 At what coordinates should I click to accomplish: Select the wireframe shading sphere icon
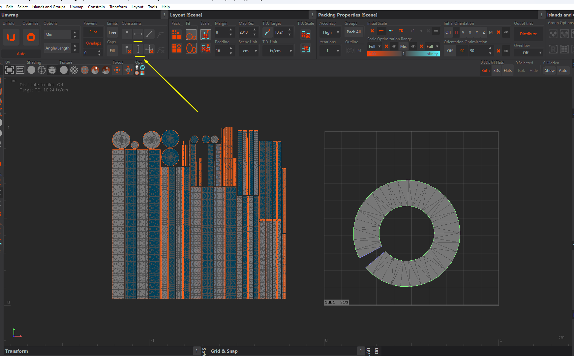pos(42,70)
